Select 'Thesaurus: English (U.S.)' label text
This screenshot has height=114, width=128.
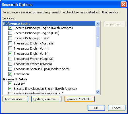31,54
